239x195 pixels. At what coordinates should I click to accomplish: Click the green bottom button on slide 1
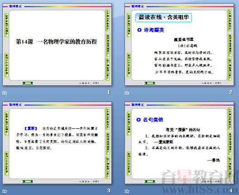28,83
